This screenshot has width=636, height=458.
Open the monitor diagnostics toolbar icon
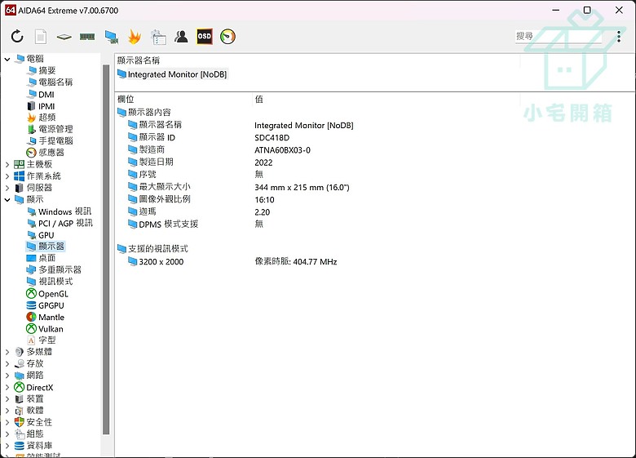tap(111, 37)
